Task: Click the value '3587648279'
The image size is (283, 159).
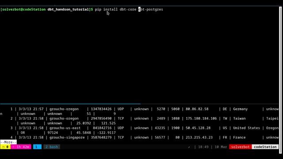Action: pos(101,137)
